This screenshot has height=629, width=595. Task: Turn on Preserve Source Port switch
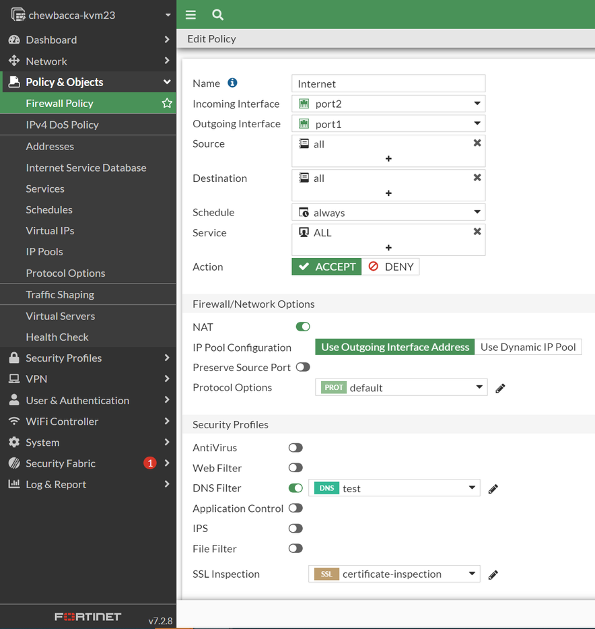pos(303,367)
